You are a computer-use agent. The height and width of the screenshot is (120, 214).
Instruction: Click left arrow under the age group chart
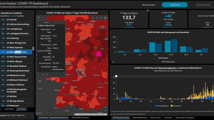[113, 62]
